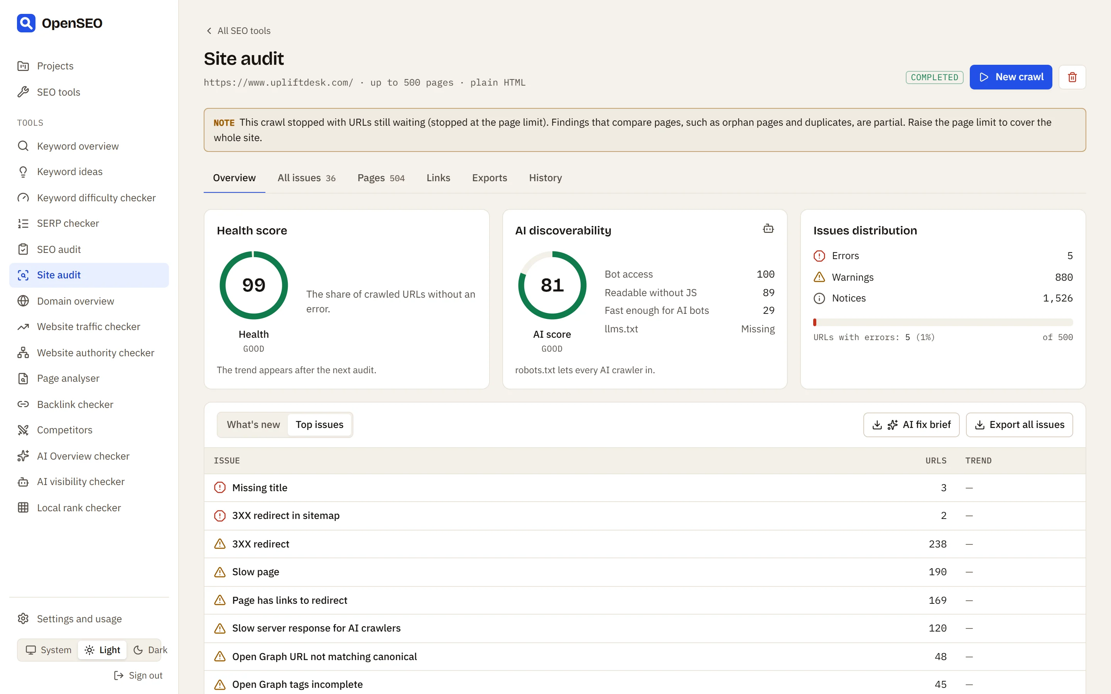Show the Top issues list
Screen dimensions: 1111x694
point(319,424)
